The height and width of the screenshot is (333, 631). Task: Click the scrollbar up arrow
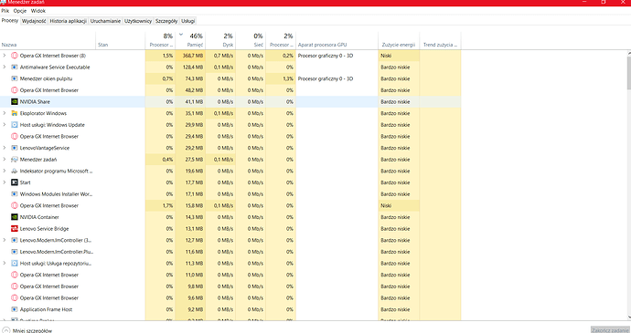628,53
